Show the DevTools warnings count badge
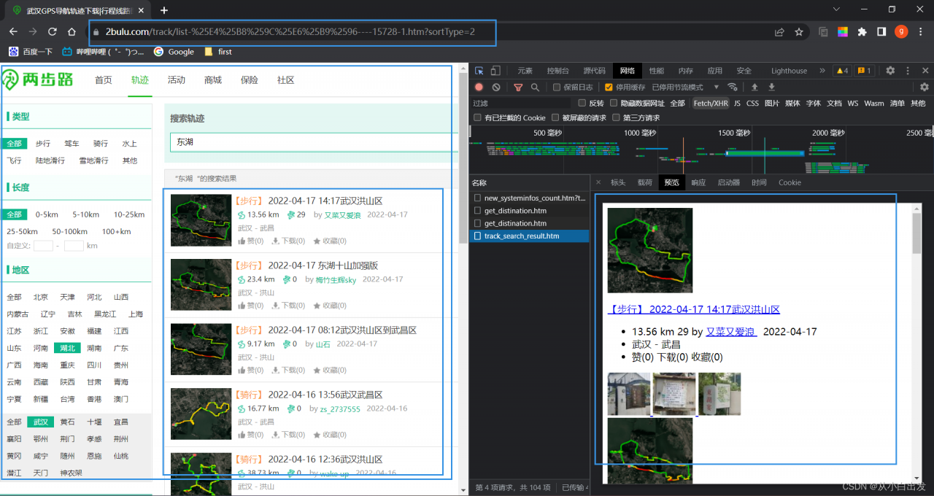Image resolution: width=934 pixels, height=496 pixels. pos(841,71)
